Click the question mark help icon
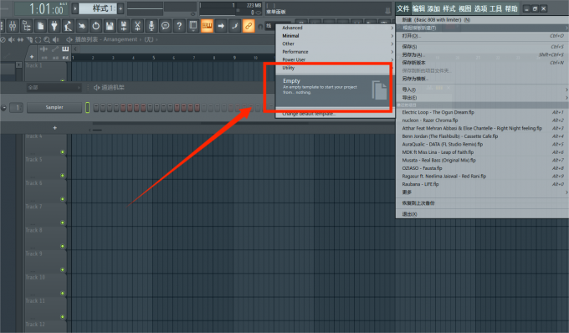Screen dimensions: 569x333 pos(179,26)
